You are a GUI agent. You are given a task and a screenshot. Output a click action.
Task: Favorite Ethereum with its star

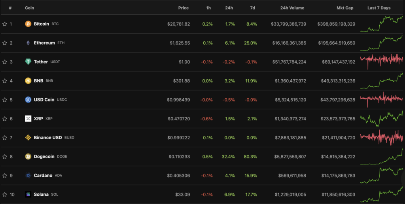(5, 43)
